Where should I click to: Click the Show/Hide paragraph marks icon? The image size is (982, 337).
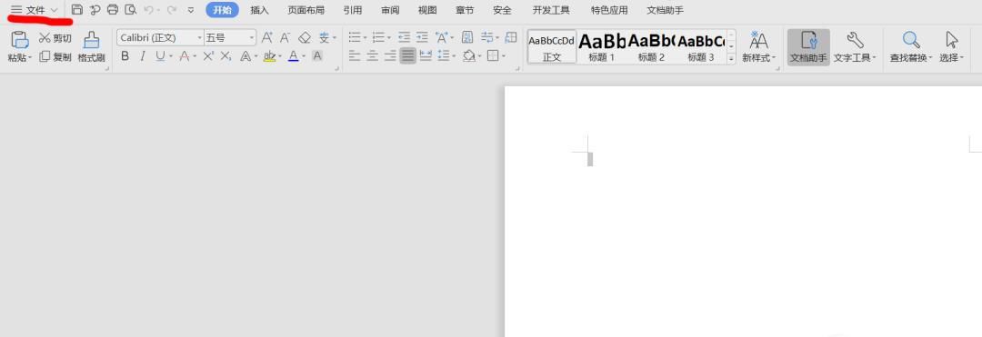pos(486,37)
